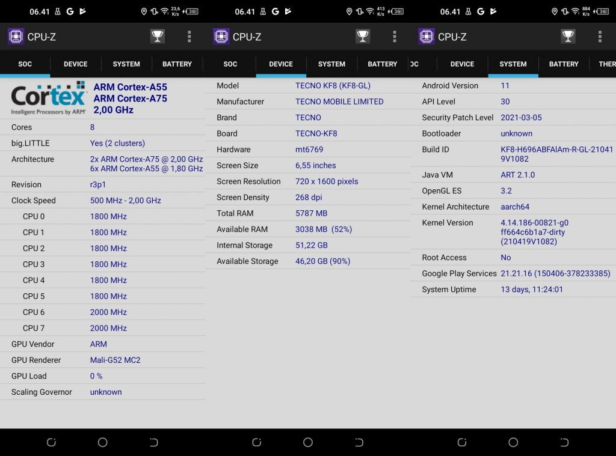This screenshot has width=616, height=456.
Task: Click the Kernel Architecture aarch64 value
Action: (x=515, y=207)
